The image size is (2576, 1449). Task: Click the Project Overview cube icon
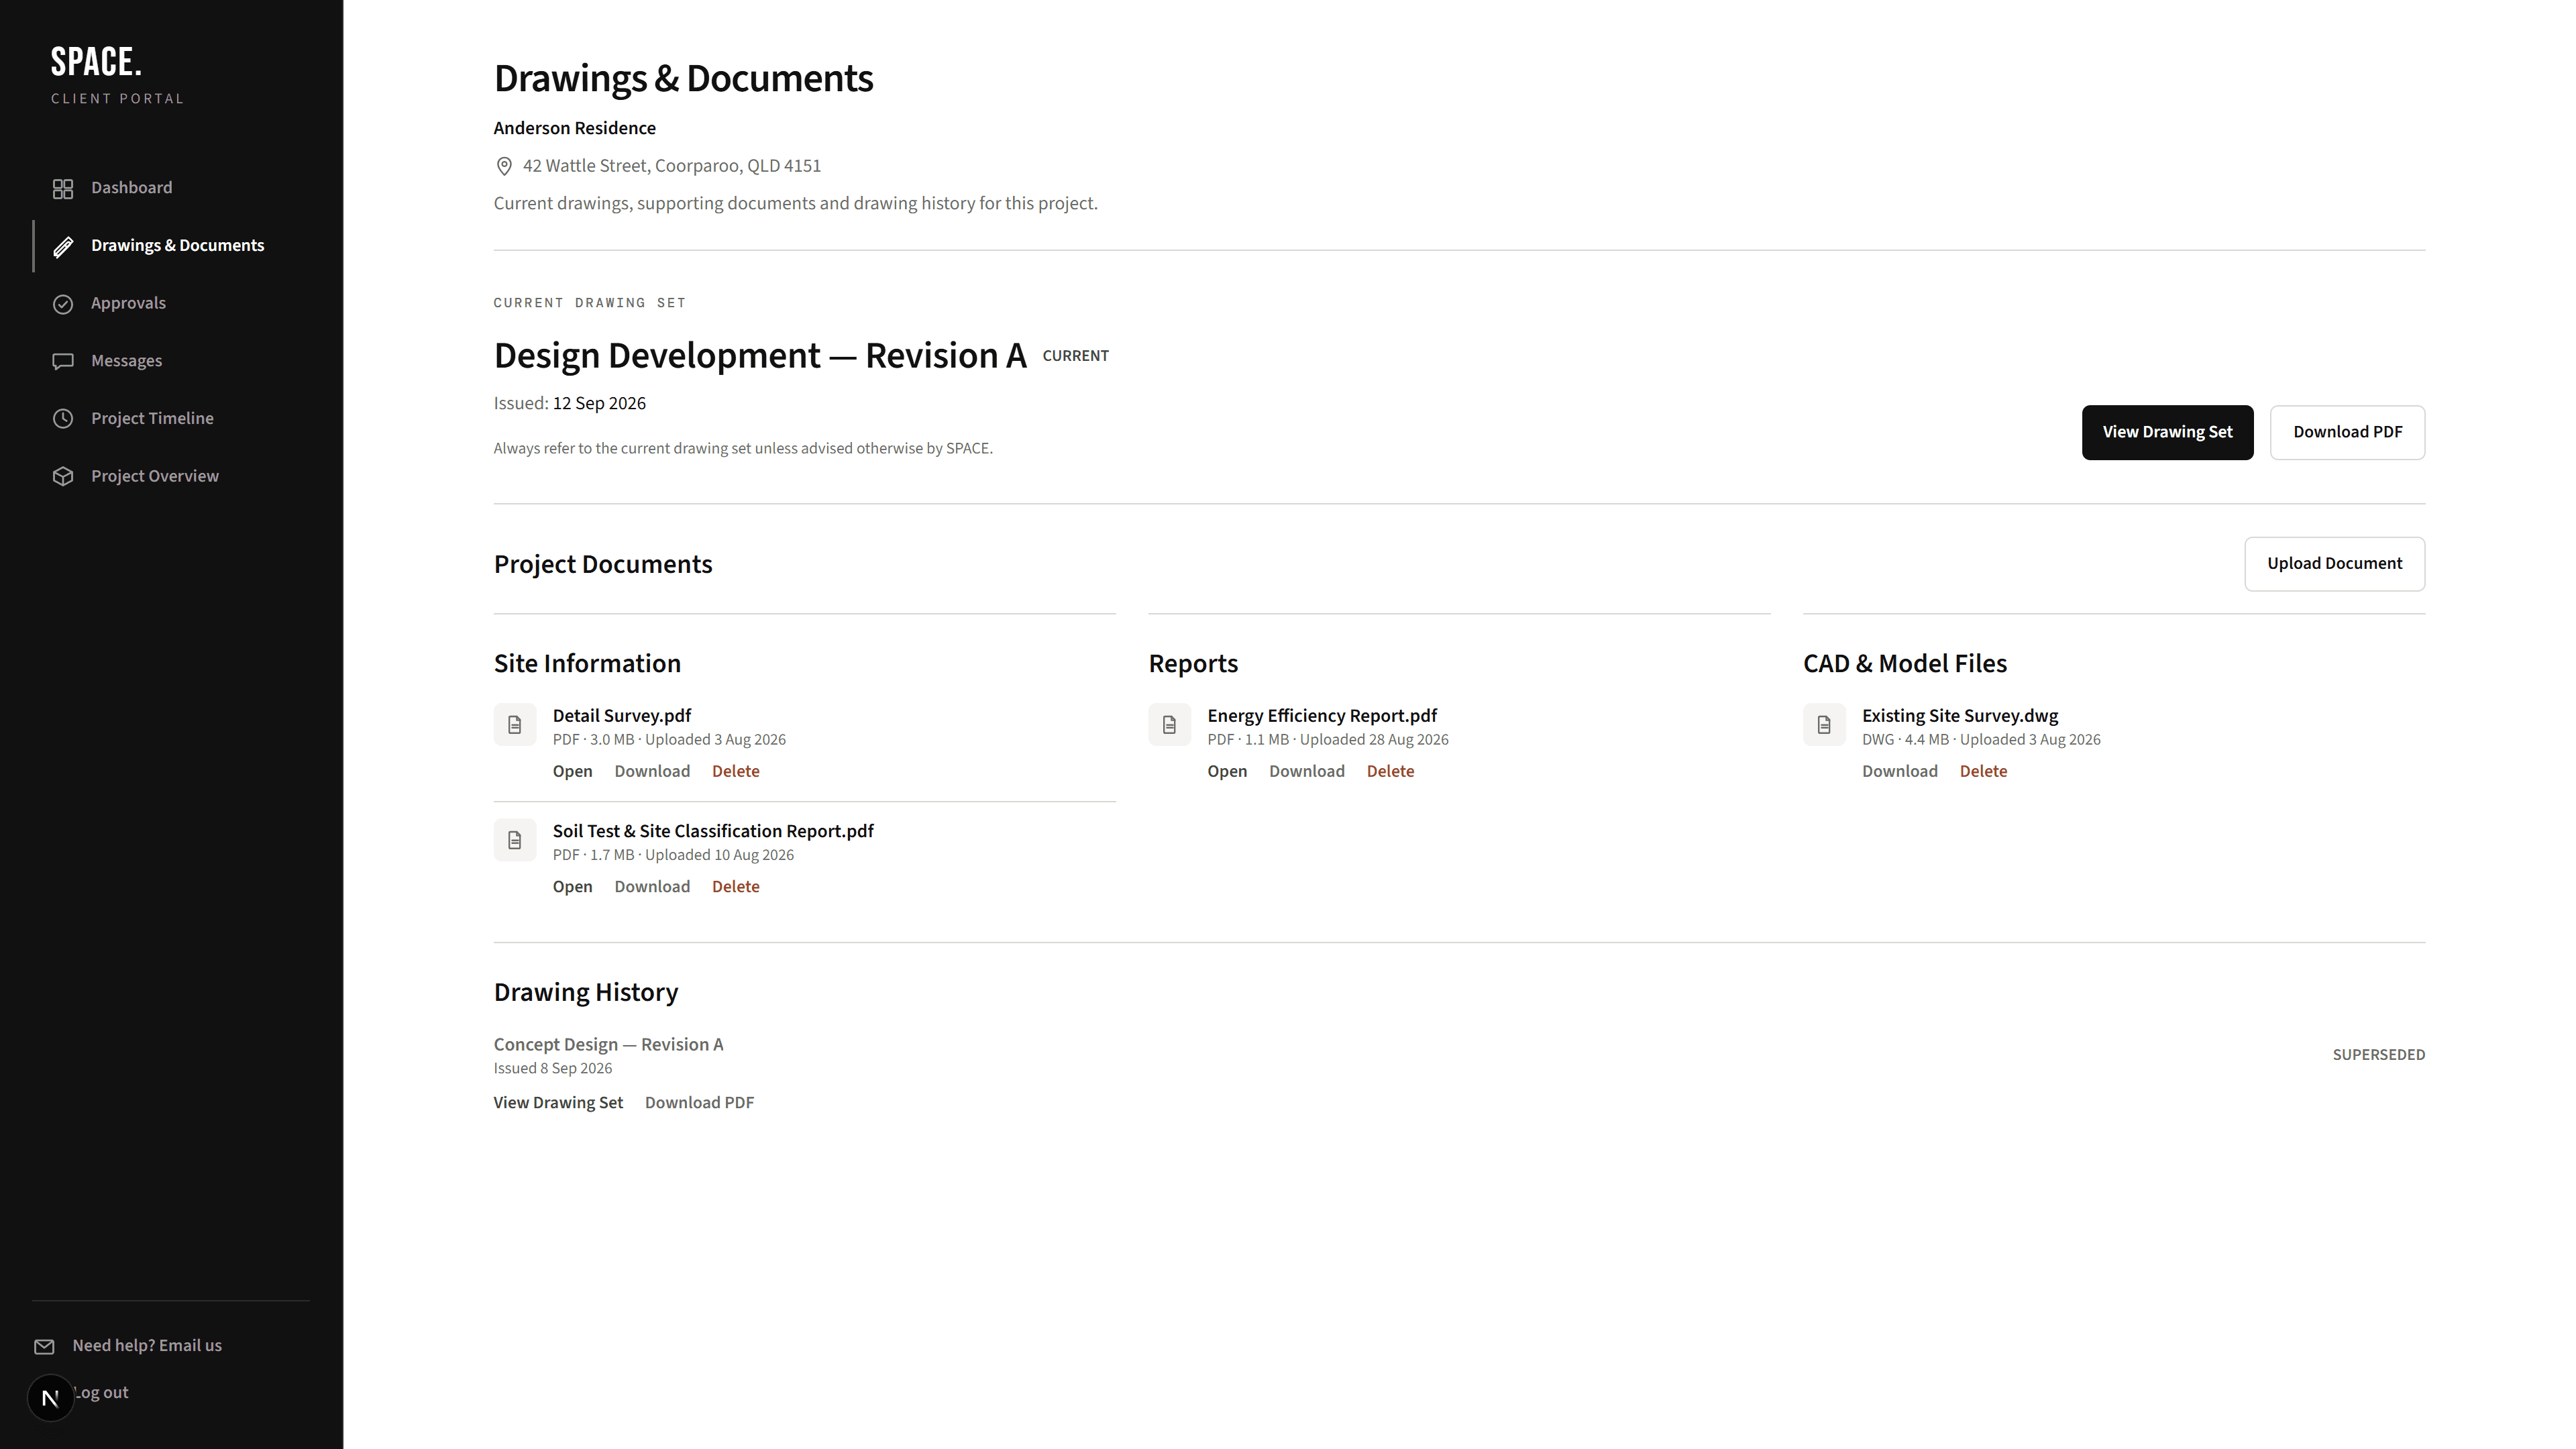[63, 477]
